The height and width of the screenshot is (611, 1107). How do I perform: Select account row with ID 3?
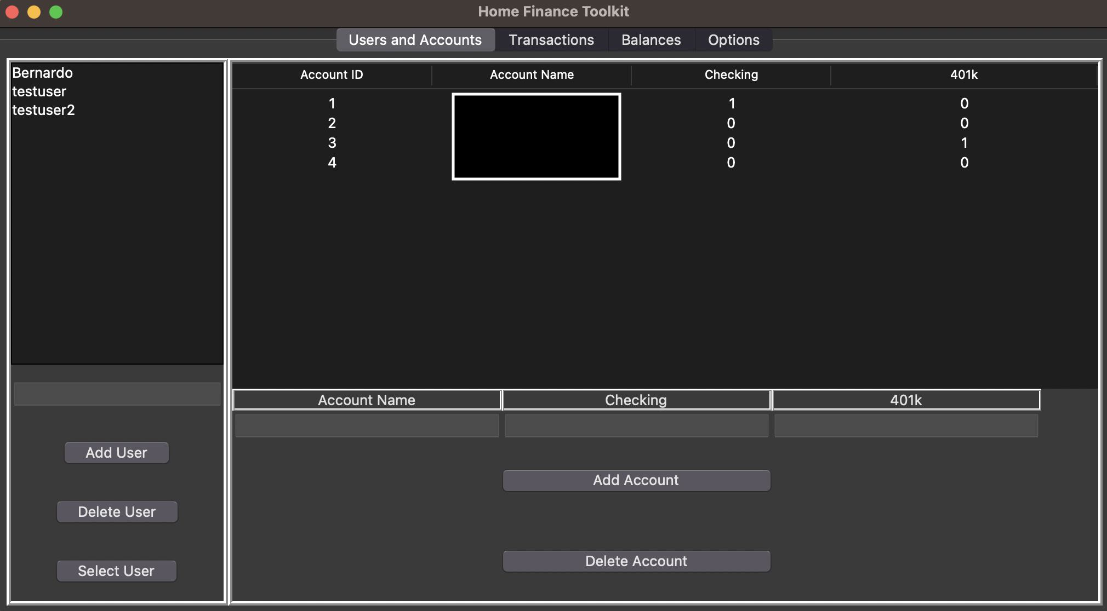(x=664, y=143)
